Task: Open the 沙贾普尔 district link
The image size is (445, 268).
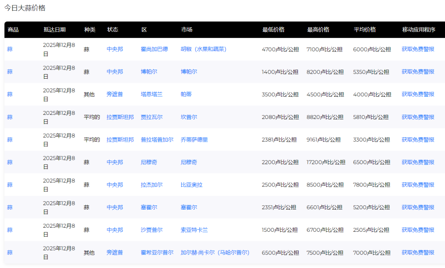Action: coord(151,230)
